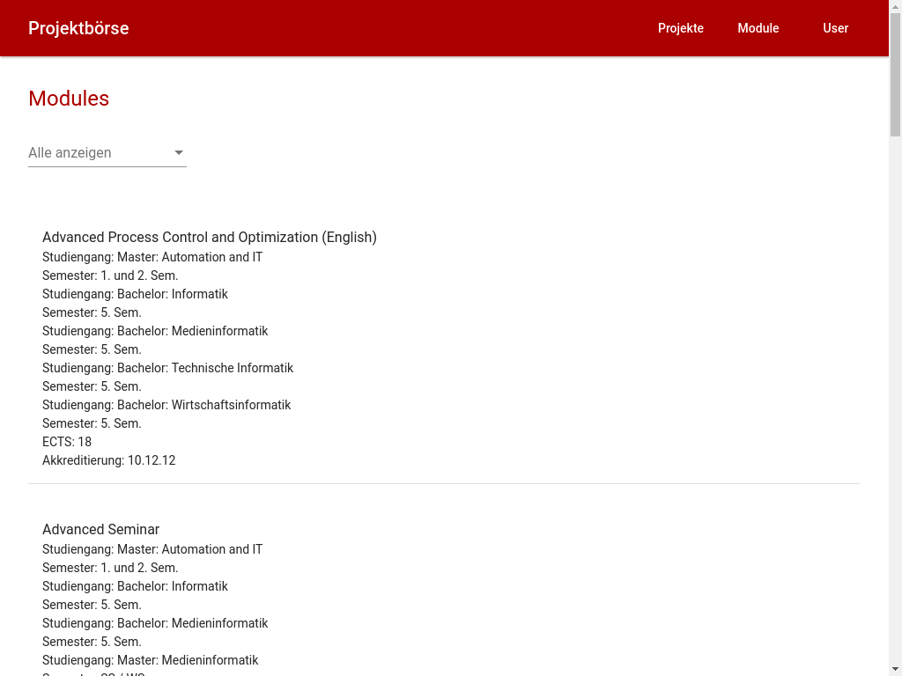
Task: Click 'Bachelor: Medieninformatik' under Advanced Process Control
Action: click(193, 331)
